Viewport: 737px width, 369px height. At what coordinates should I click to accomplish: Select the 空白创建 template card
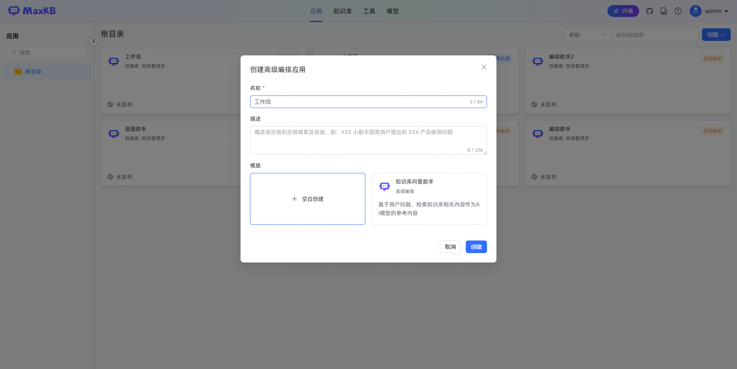(307, 199)
